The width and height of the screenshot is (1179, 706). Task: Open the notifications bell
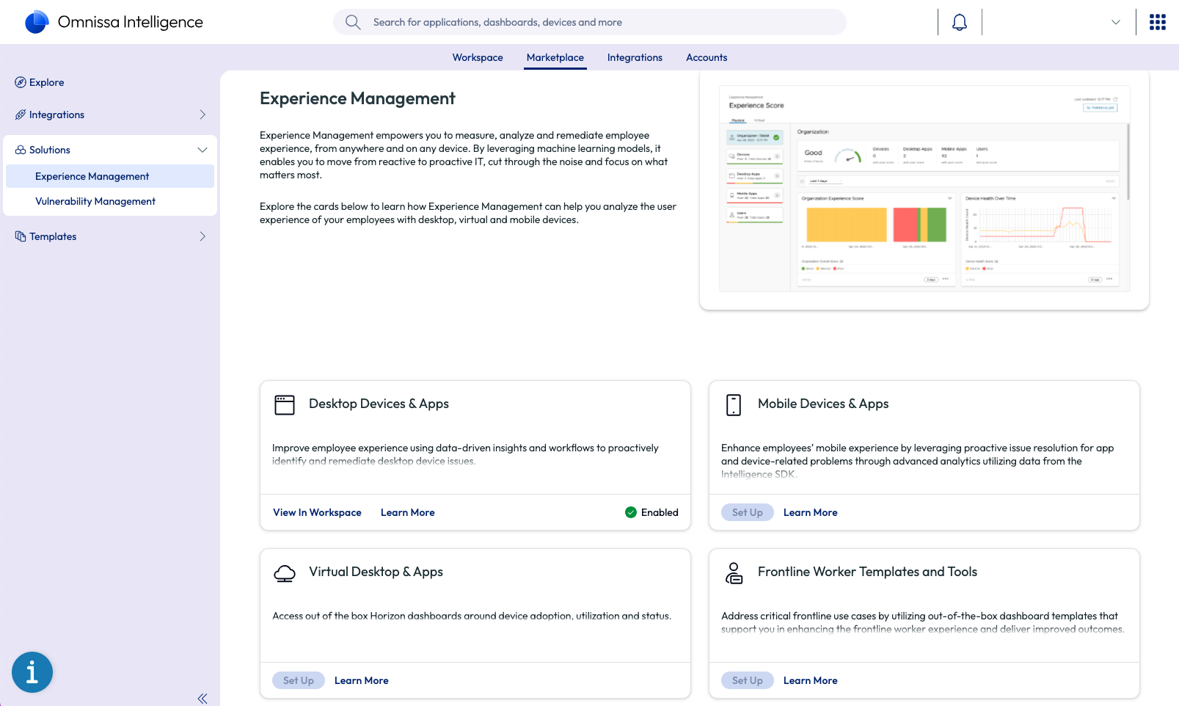pos(960,22)
